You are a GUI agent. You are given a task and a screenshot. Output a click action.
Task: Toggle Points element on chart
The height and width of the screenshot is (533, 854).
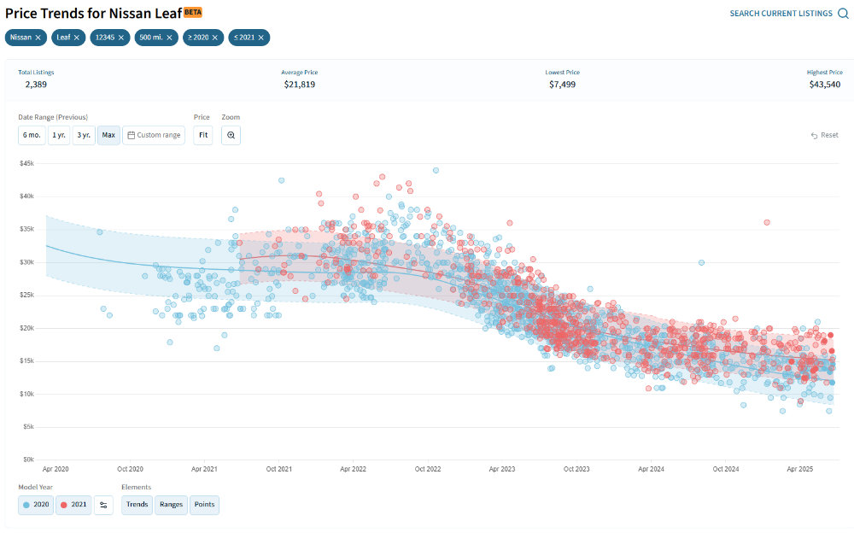pyautogui.click(x=204, y=505)
